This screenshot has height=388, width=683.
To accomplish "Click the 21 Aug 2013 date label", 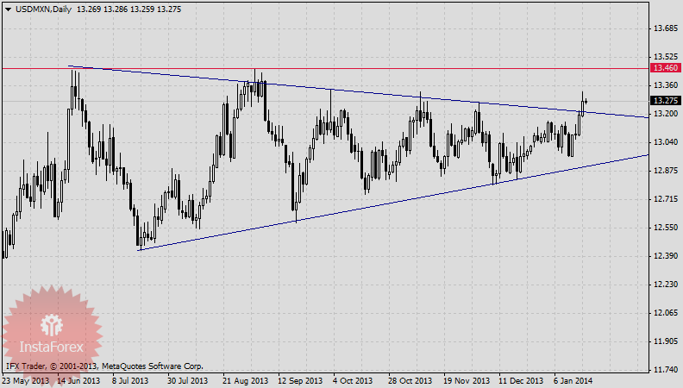I will coord(245,380).
